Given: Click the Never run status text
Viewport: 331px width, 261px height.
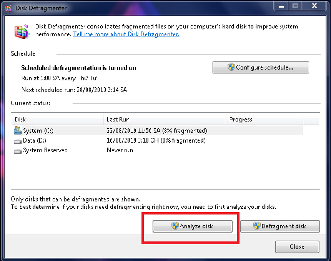Looking at the screenshot, I should 120,150.
